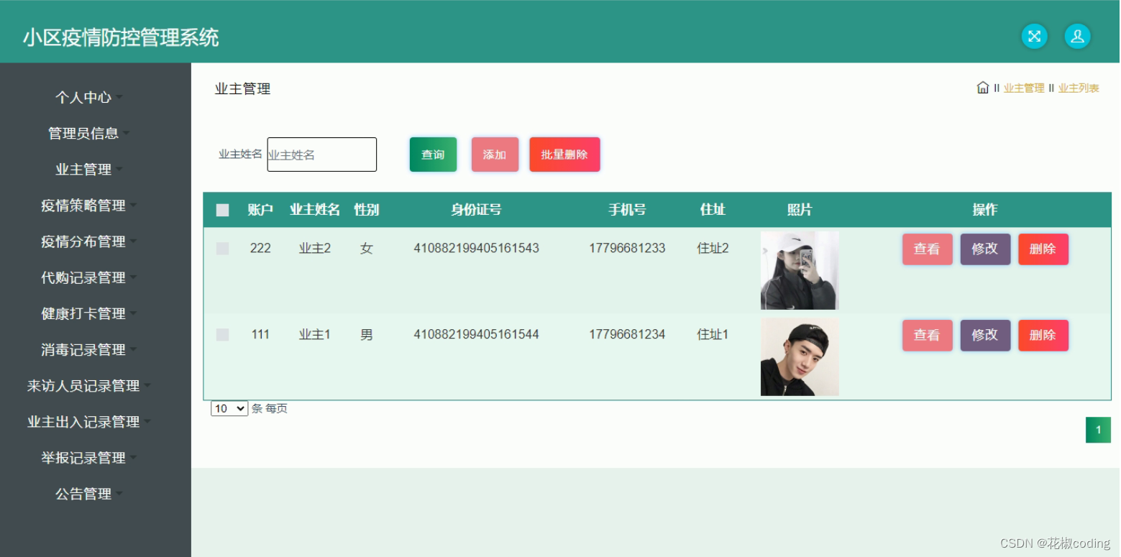The image size is (1121, 557).
Task: Click 查看 for 业主2 row
Action: coord(927,249)
